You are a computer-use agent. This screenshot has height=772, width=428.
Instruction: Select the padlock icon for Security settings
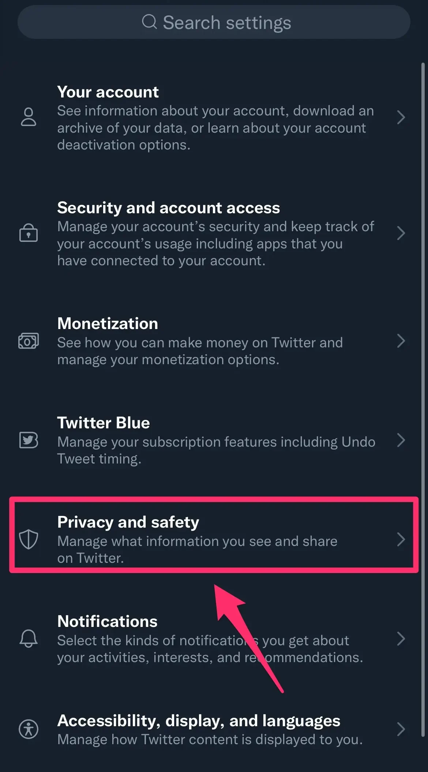[x=29, y=233]
